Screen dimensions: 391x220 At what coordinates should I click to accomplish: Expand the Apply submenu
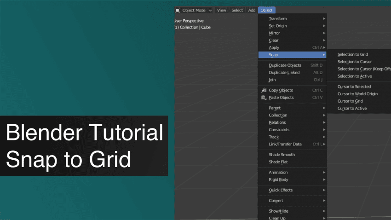click(x=292, y=48)
